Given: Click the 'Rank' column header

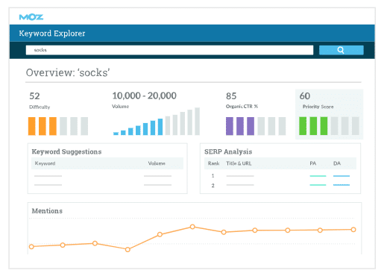Looking at the screenshot, I should click(214, 163).
